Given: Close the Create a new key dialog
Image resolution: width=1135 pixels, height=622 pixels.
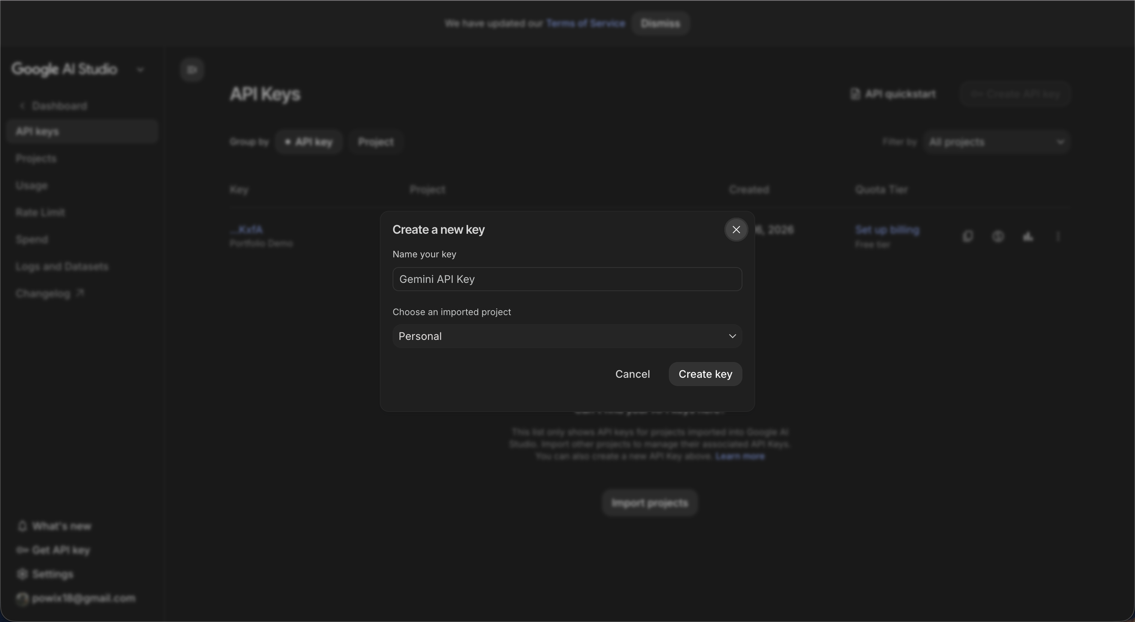Looking at the screenshot, I should coord(736,230).
